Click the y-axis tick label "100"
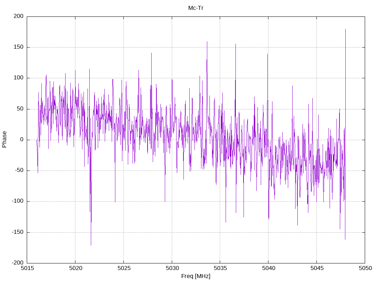The width and height of the screenshot is (375, 281). pyautogui.click(x=19, y=78)
